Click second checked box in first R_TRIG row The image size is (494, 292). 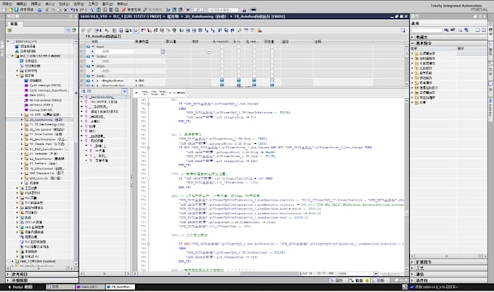(238, 81)
